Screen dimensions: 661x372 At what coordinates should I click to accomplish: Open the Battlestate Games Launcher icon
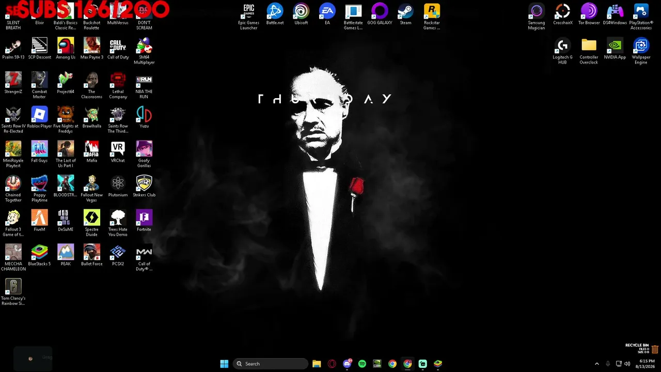point(353,17)
